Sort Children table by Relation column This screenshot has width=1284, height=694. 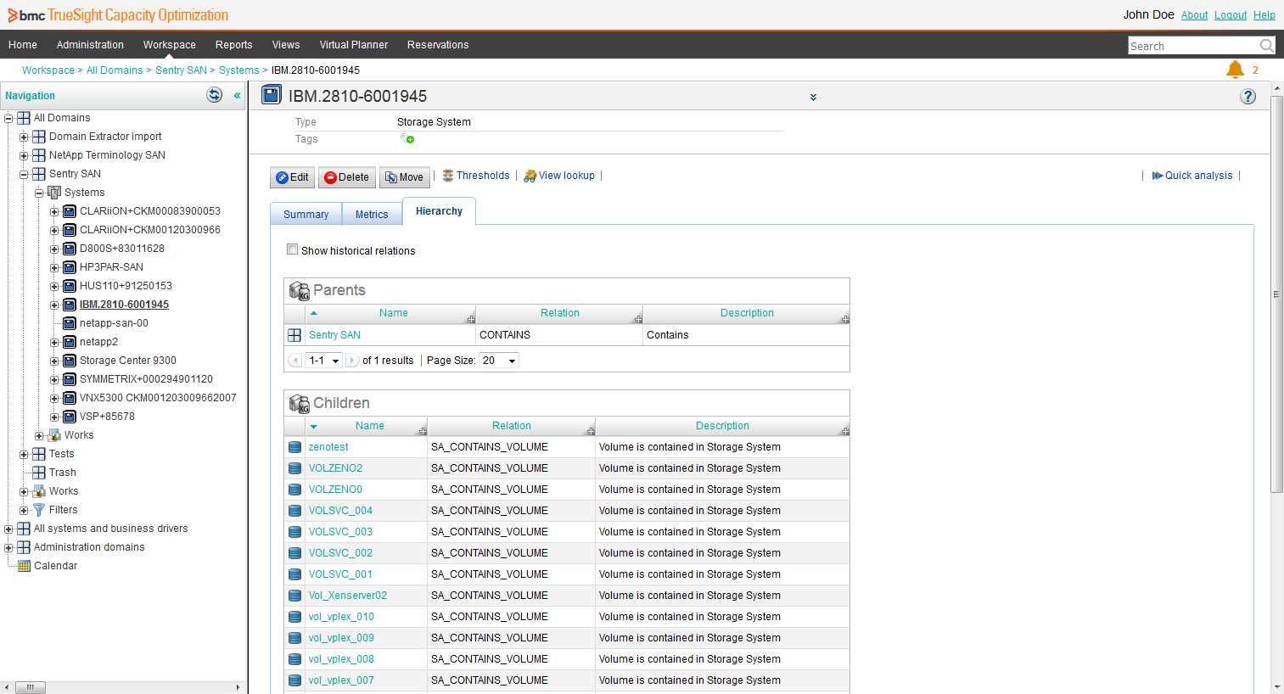(x=512, y=426)
